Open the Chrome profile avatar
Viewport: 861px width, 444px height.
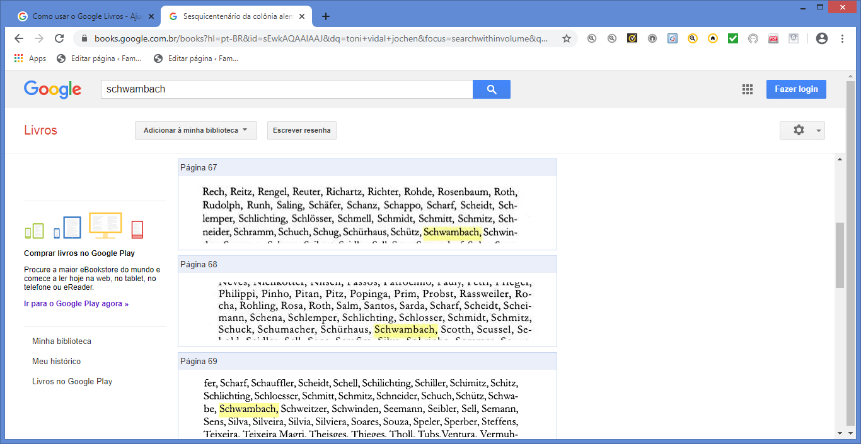(821, 38)
